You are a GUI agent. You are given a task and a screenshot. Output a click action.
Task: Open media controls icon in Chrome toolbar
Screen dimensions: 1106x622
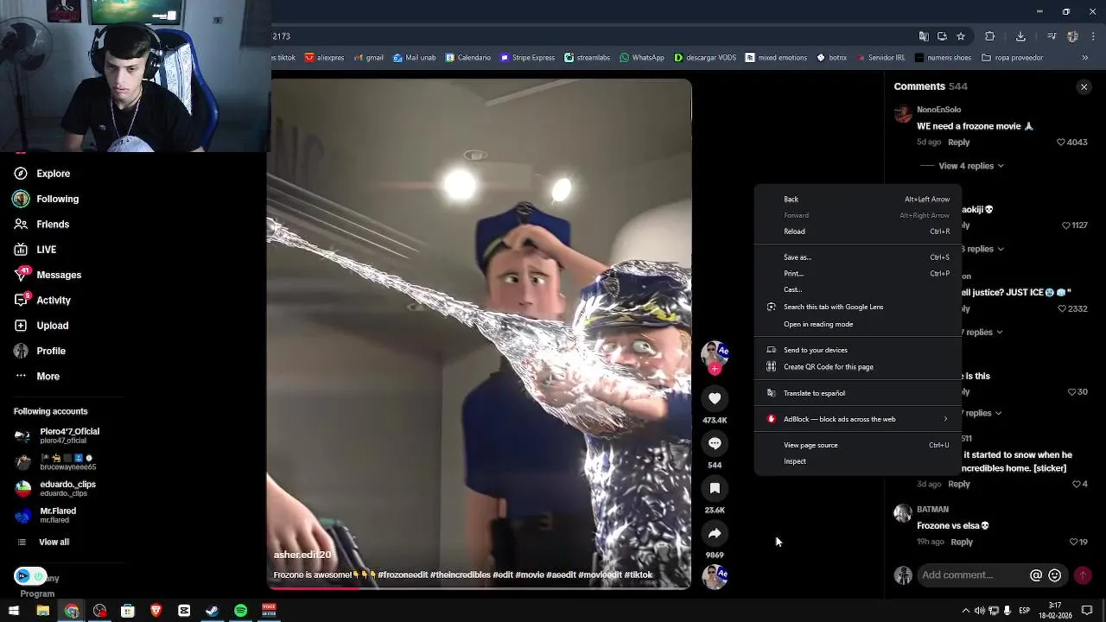1052,36
